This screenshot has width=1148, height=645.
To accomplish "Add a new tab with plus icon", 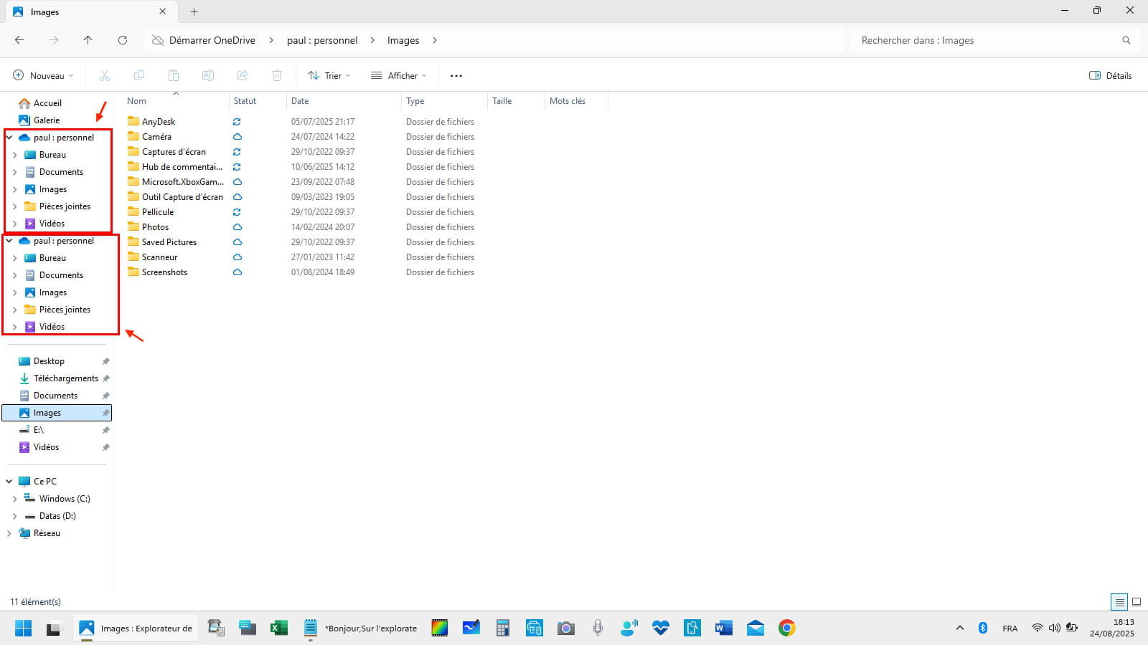I will click(x=194, y=11).
